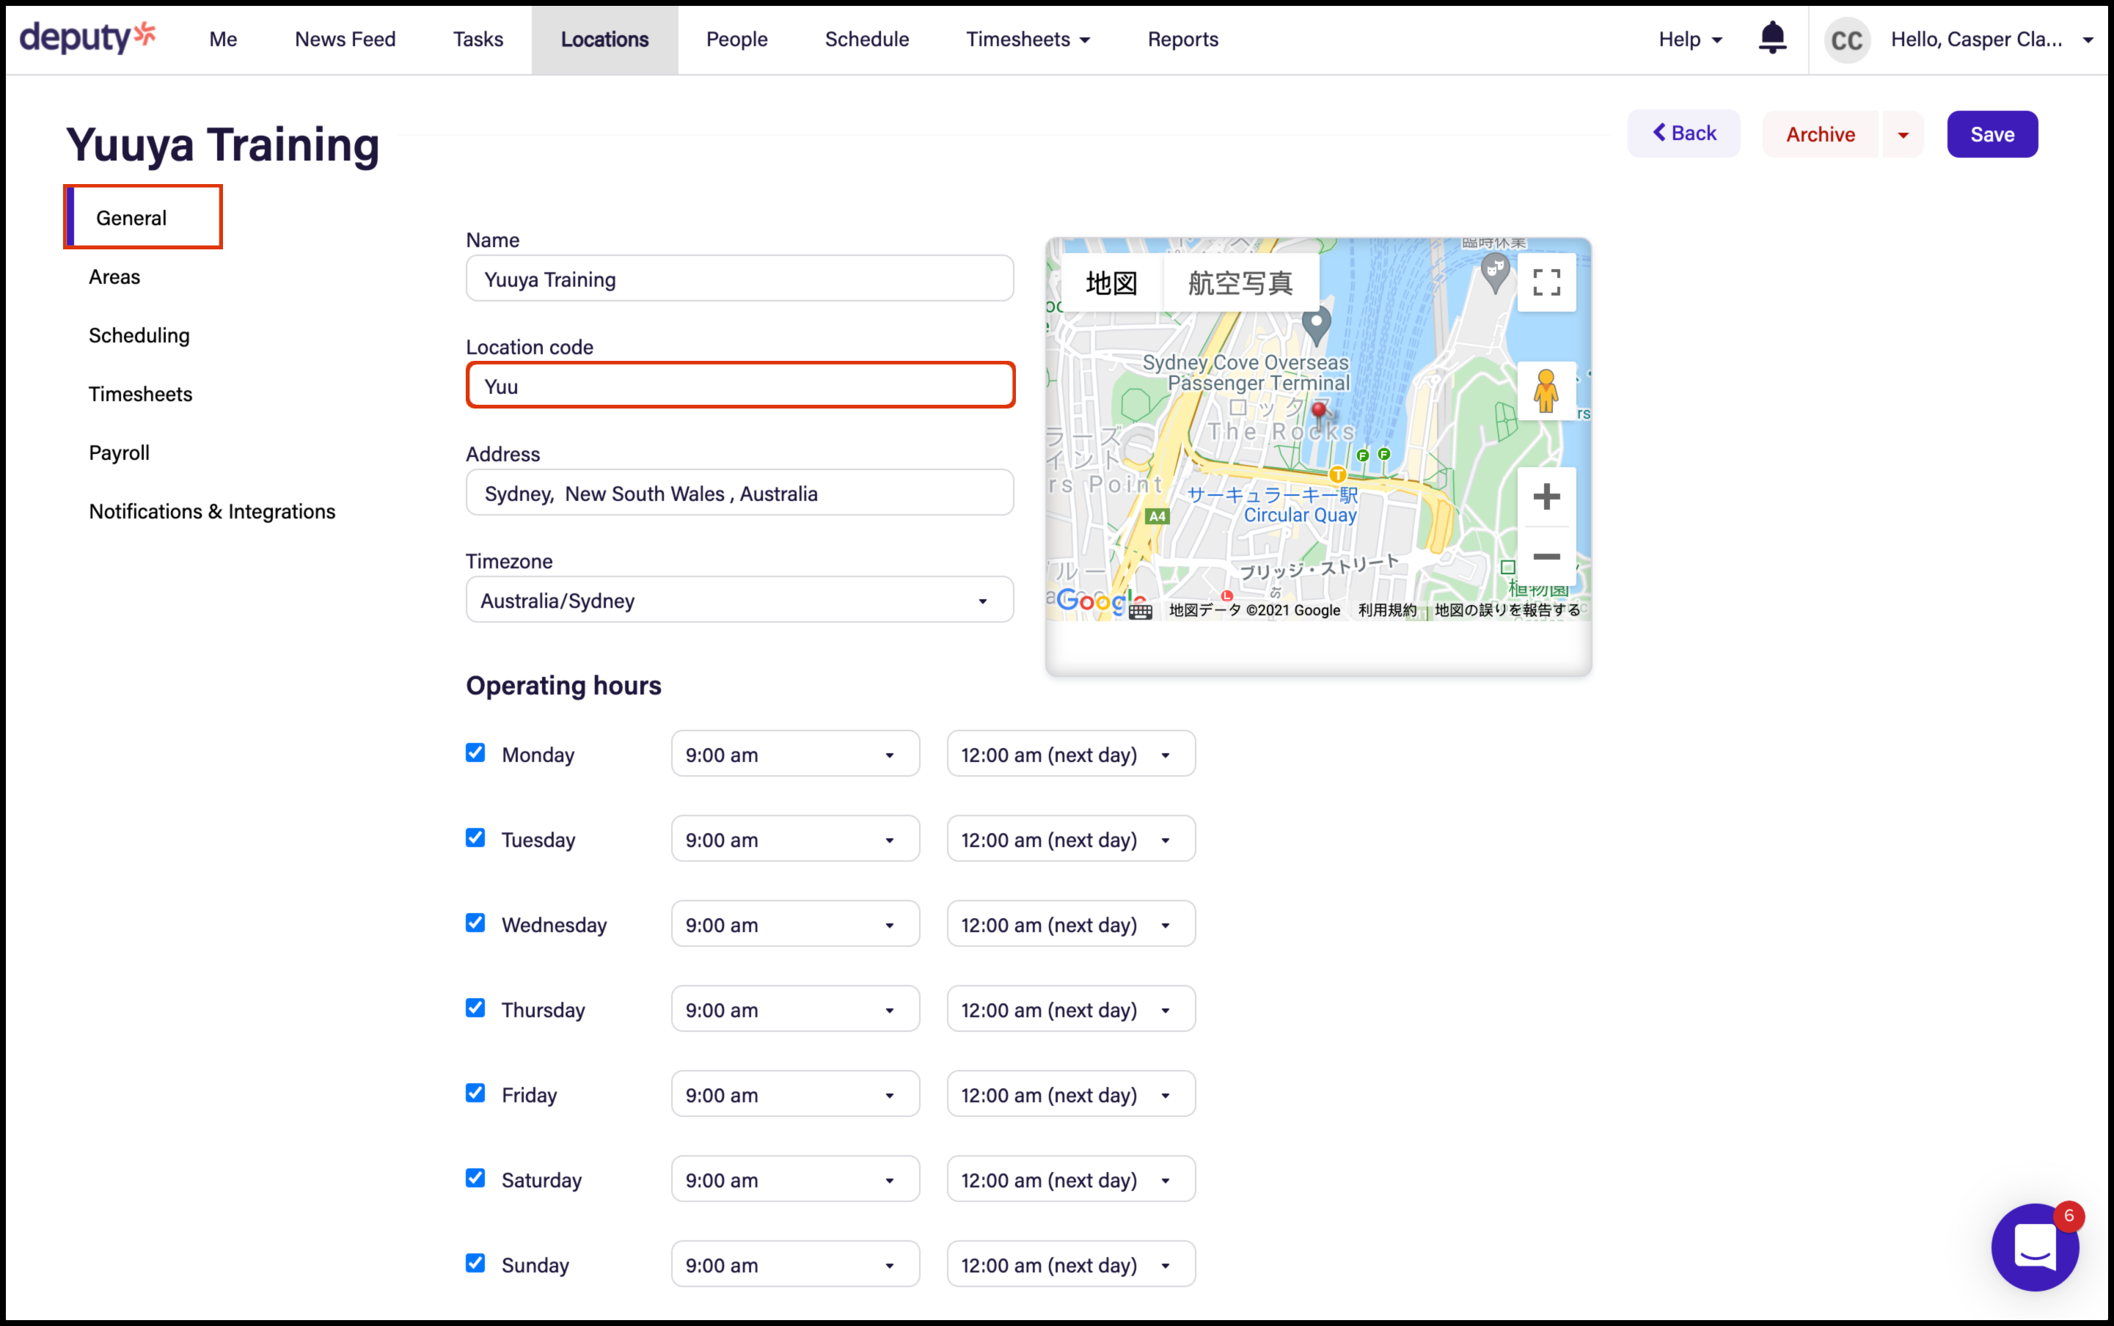Open the Timezone dropdown
2114x1326 pixels.
click(x=739, y=601)
